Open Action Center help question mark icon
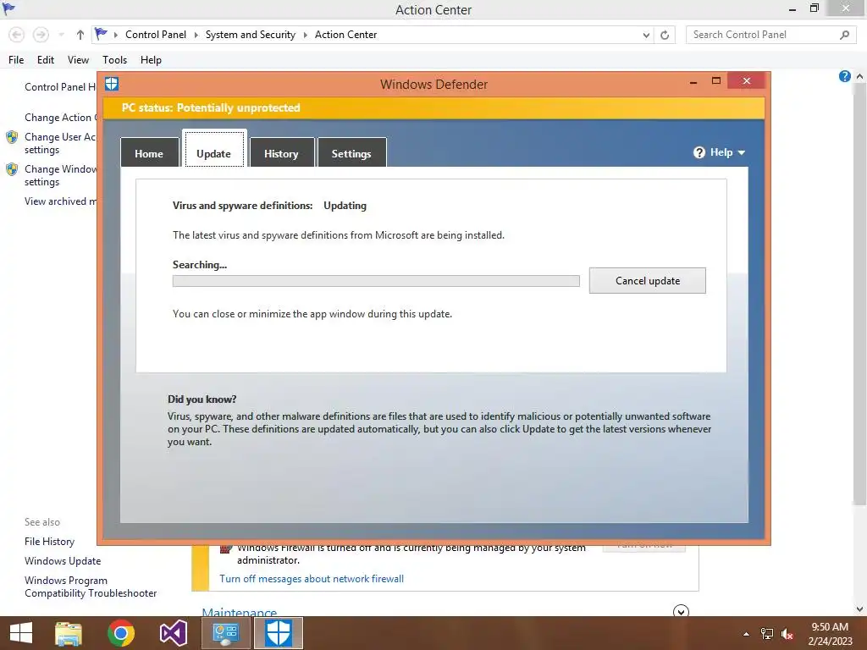This screenshot has width=867, height=650. click(844, 76)
